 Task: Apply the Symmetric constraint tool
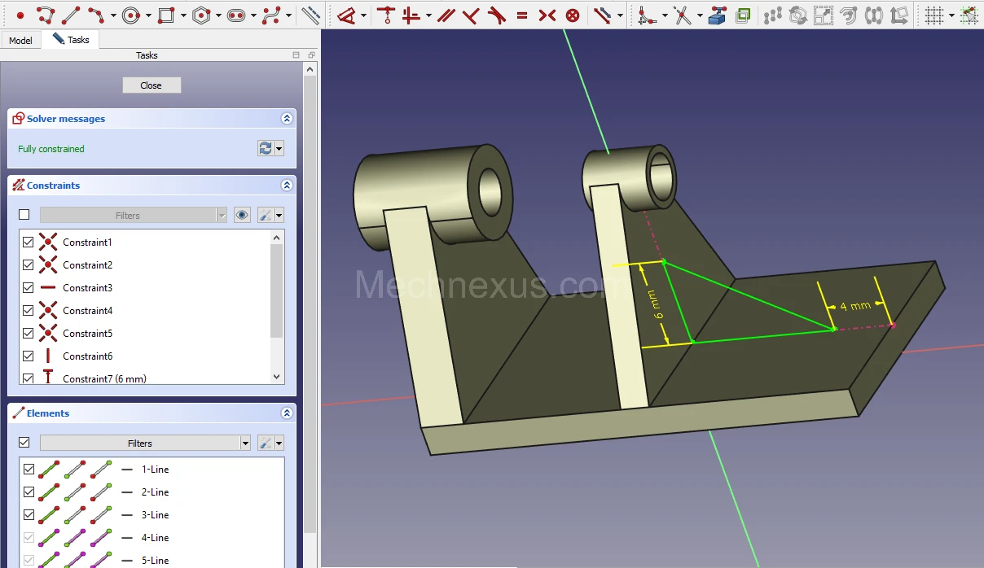[x=547, y=15]
